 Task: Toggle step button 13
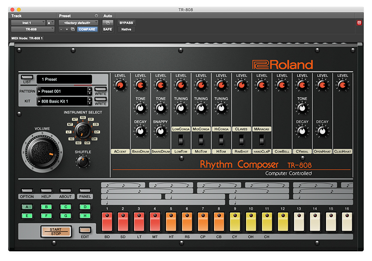(299, 222)
